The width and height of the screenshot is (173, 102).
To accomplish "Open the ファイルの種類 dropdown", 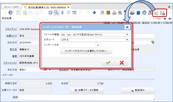I will (x=95, y=35).
